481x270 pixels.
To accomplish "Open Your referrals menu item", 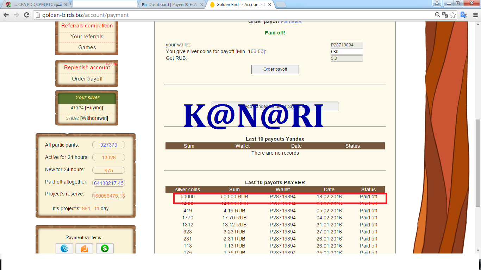I will click(x=87, y=37).
